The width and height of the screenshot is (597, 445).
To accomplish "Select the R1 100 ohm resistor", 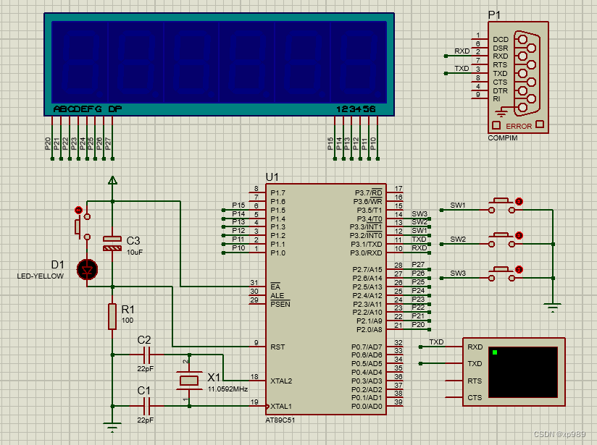I will [x=112, y=316].
